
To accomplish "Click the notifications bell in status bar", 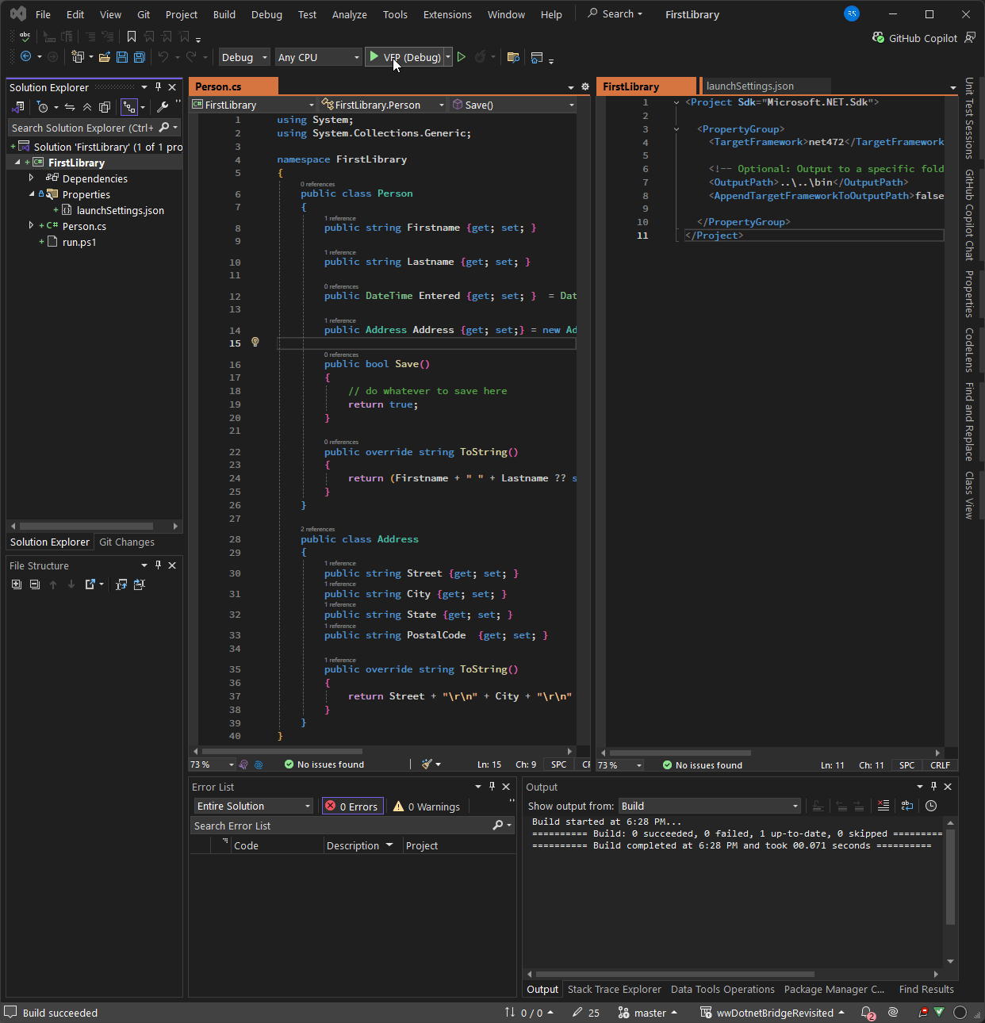I will coord(867,1013).
